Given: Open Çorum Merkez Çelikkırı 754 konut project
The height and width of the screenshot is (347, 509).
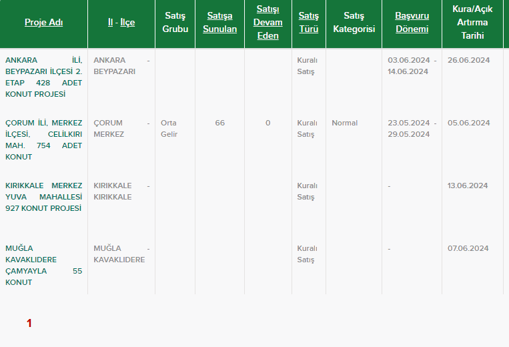Looking at the screenshot, I should point(43,139).
